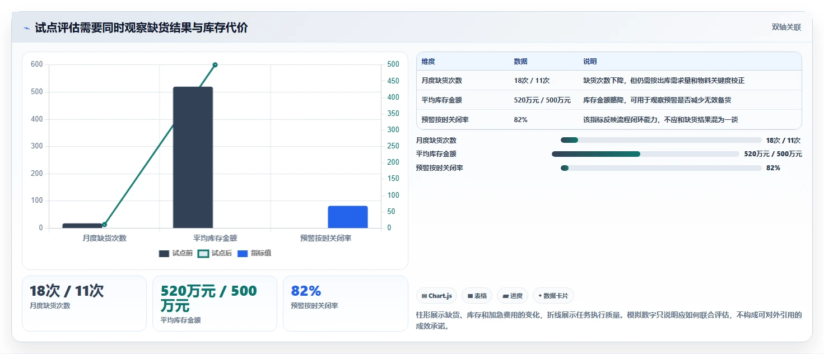824x354 pixels.
Task: Click the line point at the chart's top
Action: 215,65
